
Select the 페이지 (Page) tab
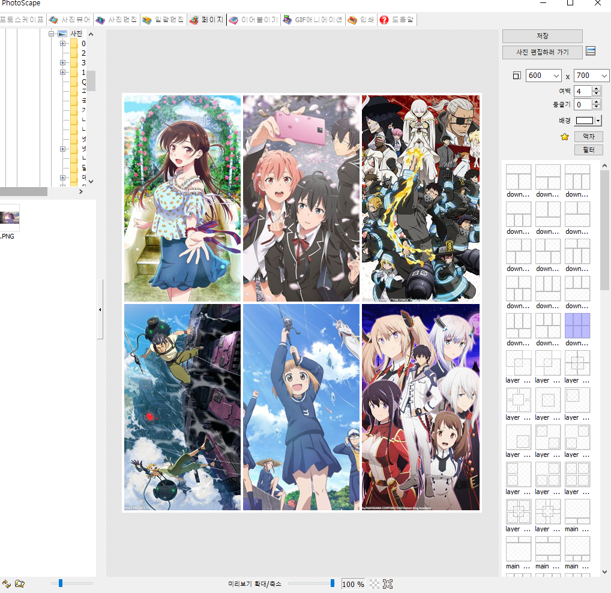[206, 19]
